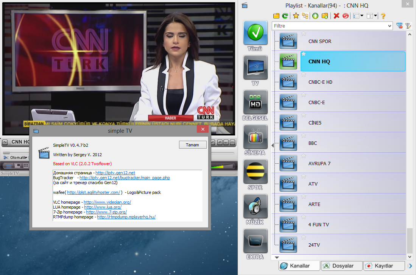
Task: Toggle favorite star for CNN HQ
Action: click(304, 54)
